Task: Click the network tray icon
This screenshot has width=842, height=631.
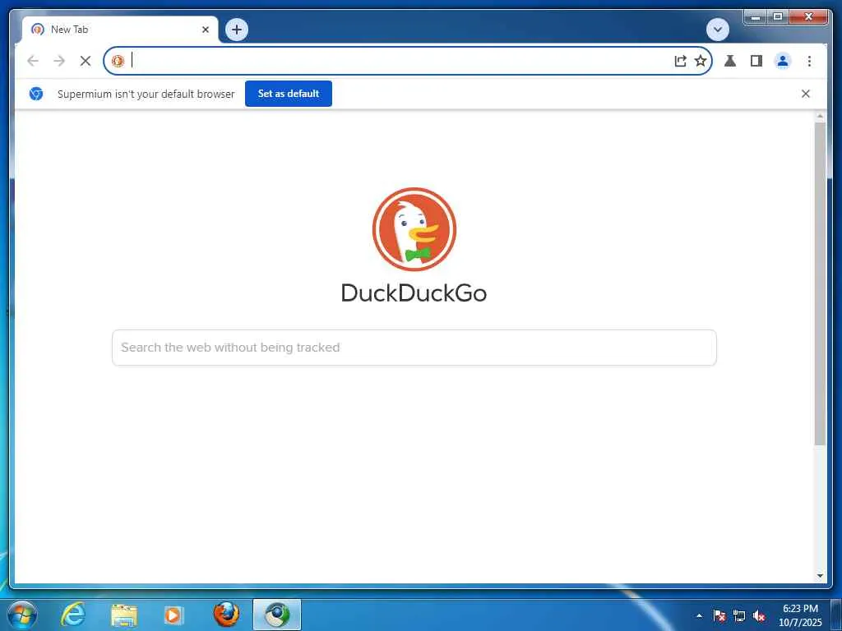Action: click(x=739, y=615)
